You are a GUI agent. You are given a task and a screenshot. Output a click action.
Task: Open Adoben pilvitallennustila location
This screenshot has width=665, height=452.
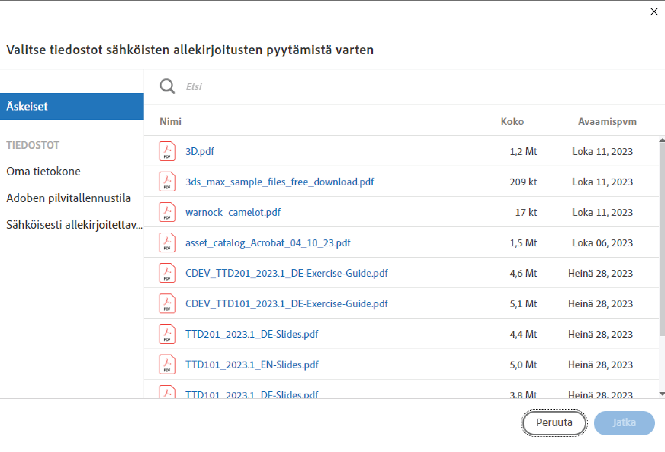(68, 198)
